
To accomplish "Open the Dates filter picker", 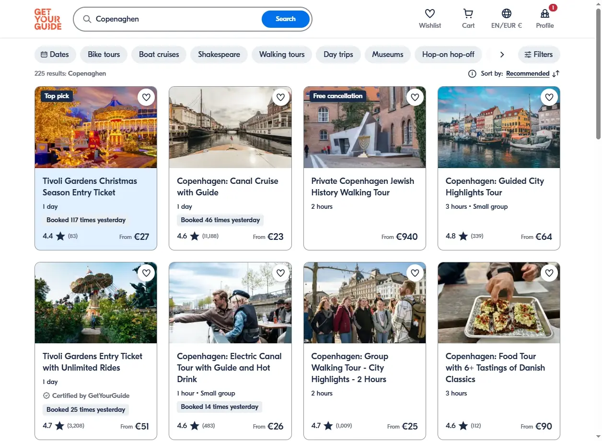I will pos(55,55).
